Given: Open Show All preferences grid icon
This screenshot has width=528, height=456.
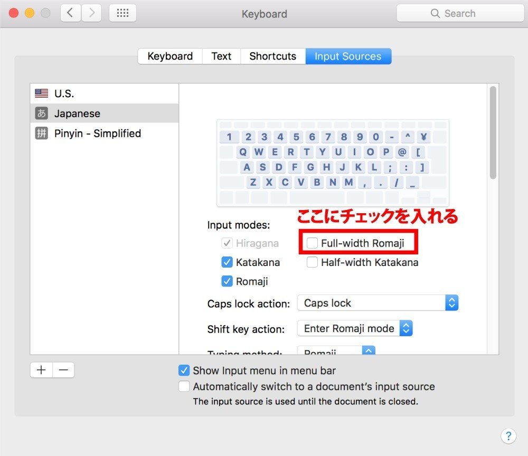Looking at the screenshot, I should (x=122, y=13).
